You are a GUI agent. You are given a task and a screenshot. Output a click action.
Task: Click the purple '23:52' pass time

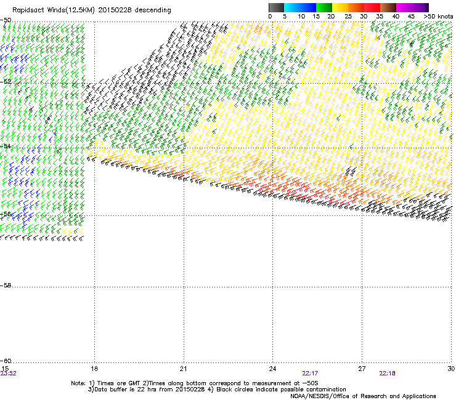tap(9, 374)
